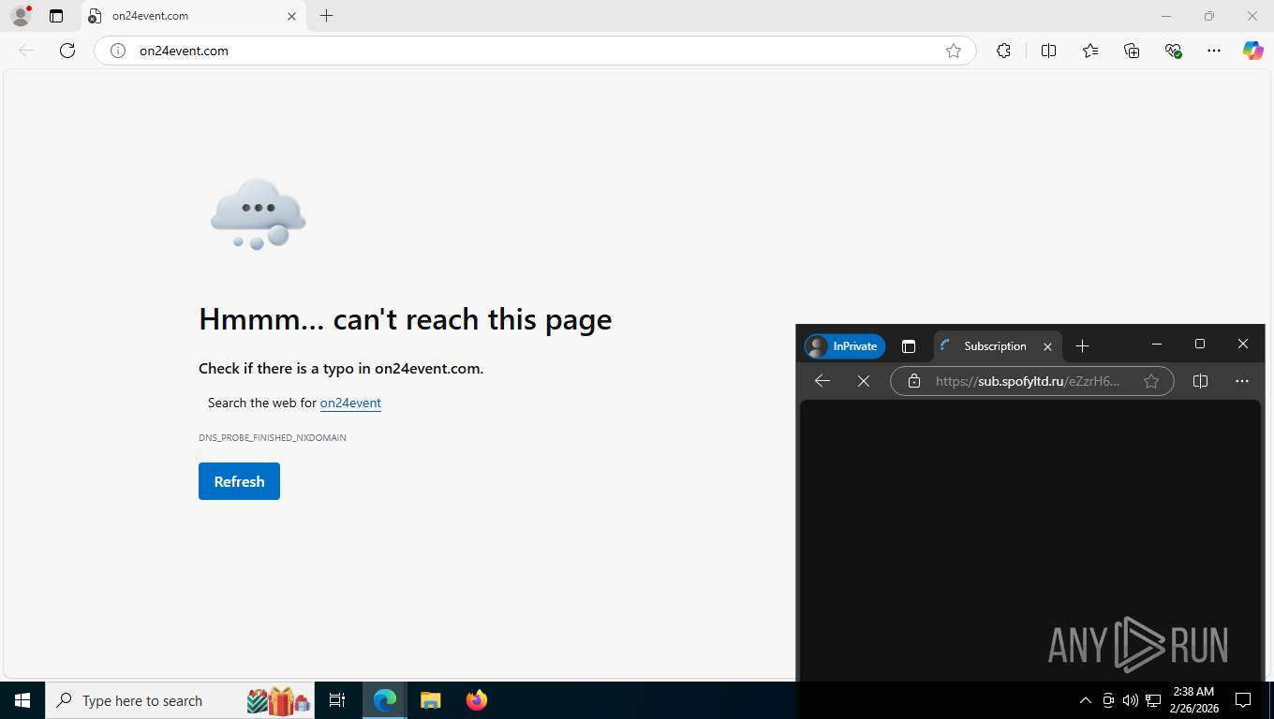Open network status in system tray
The height and width of the screenshot is (719, 1274).
point(1153,700)
